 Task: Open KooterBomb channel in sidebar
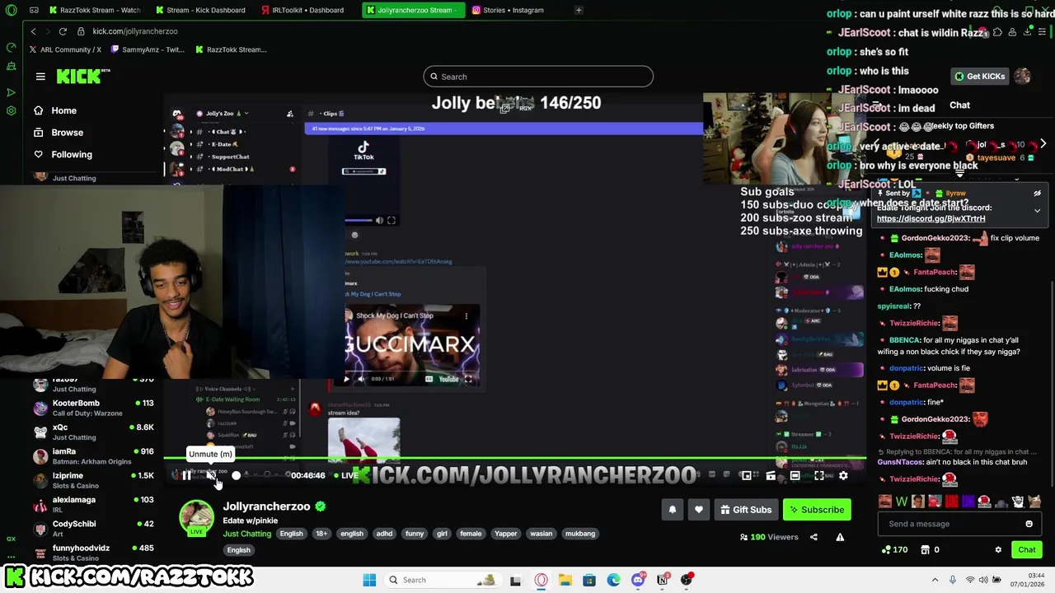[93, 409]
